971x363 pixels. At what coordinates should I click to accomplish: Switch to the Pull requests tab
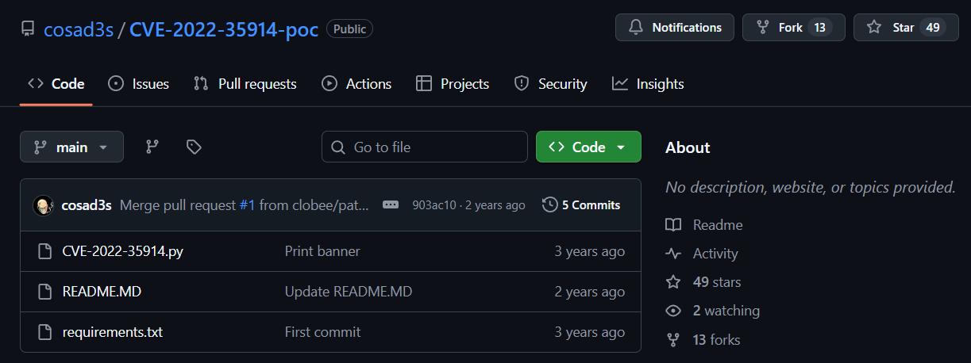pos(245,84)
